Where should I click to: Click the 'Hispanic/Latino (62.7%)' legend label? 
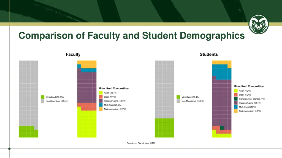(250, 103)
